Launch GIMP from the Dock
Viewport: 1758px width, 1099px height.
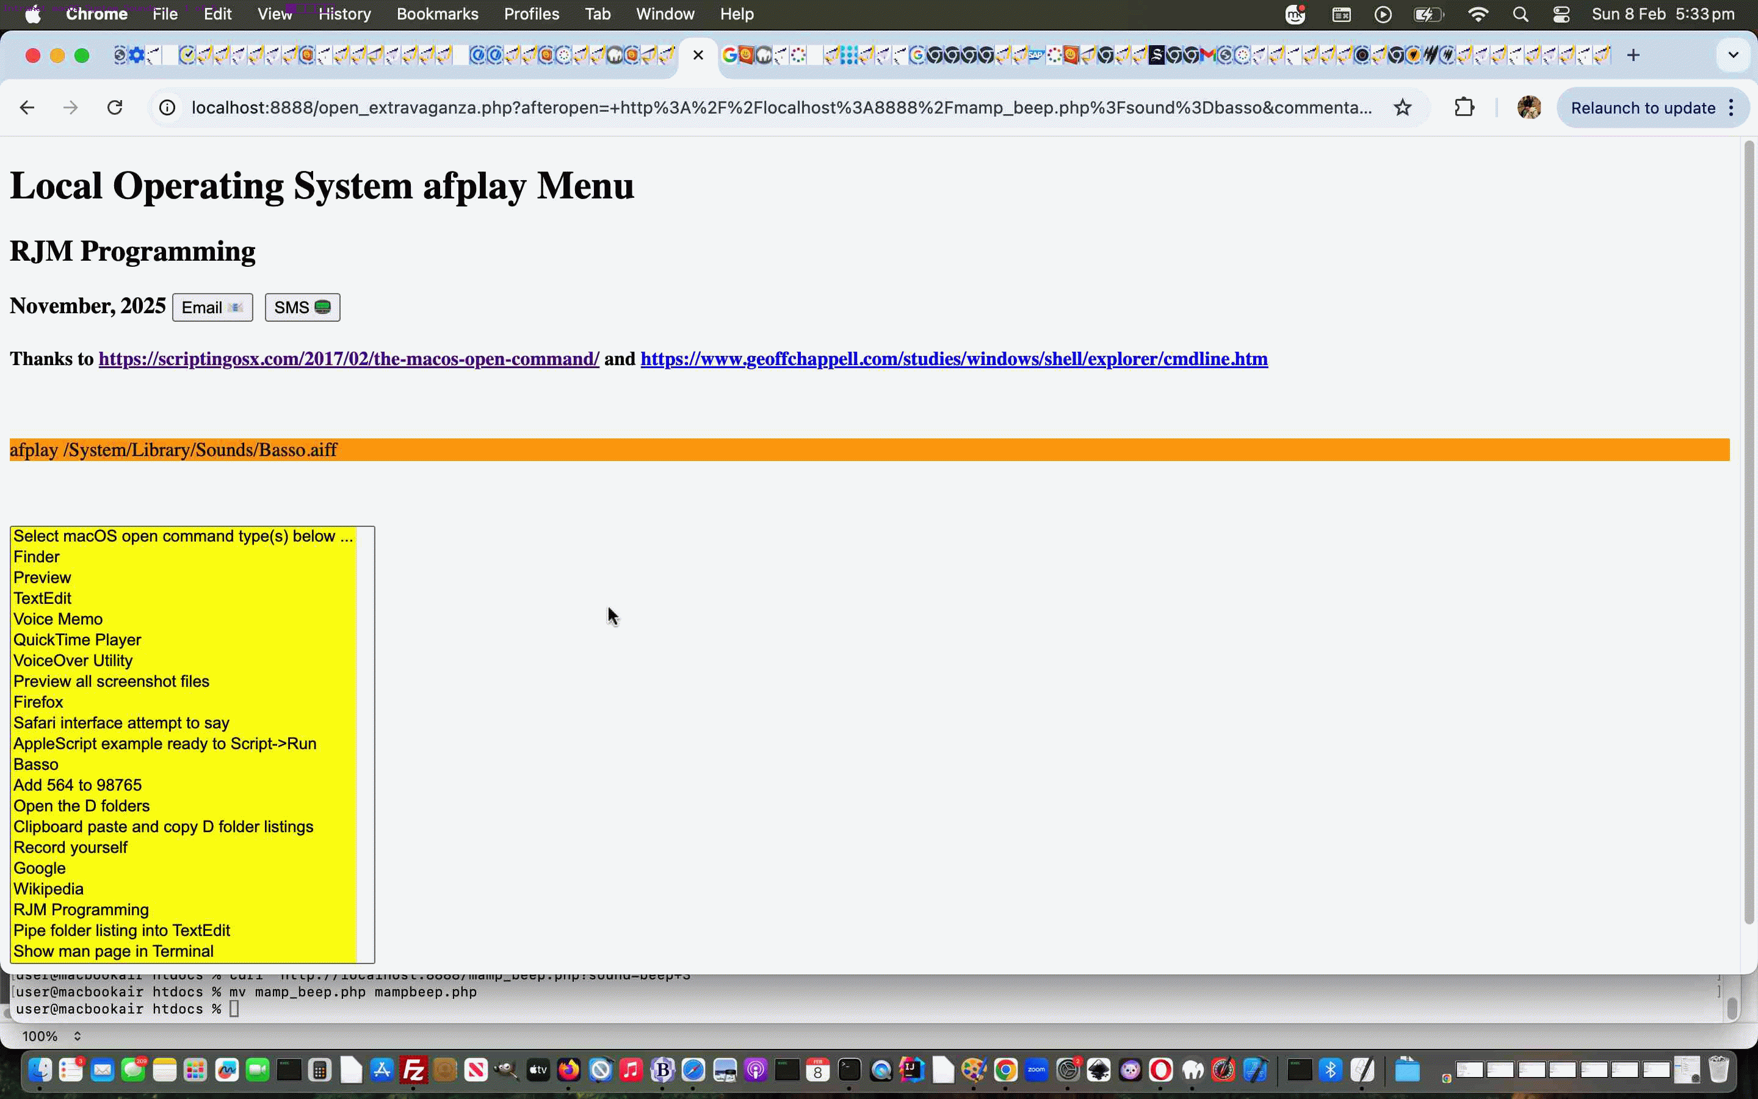[x=506, y=1068]
